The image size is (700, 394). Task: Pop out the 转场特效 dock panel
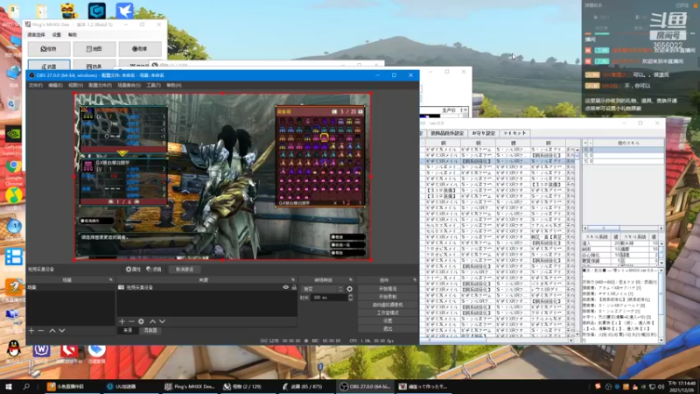(351, 280)
